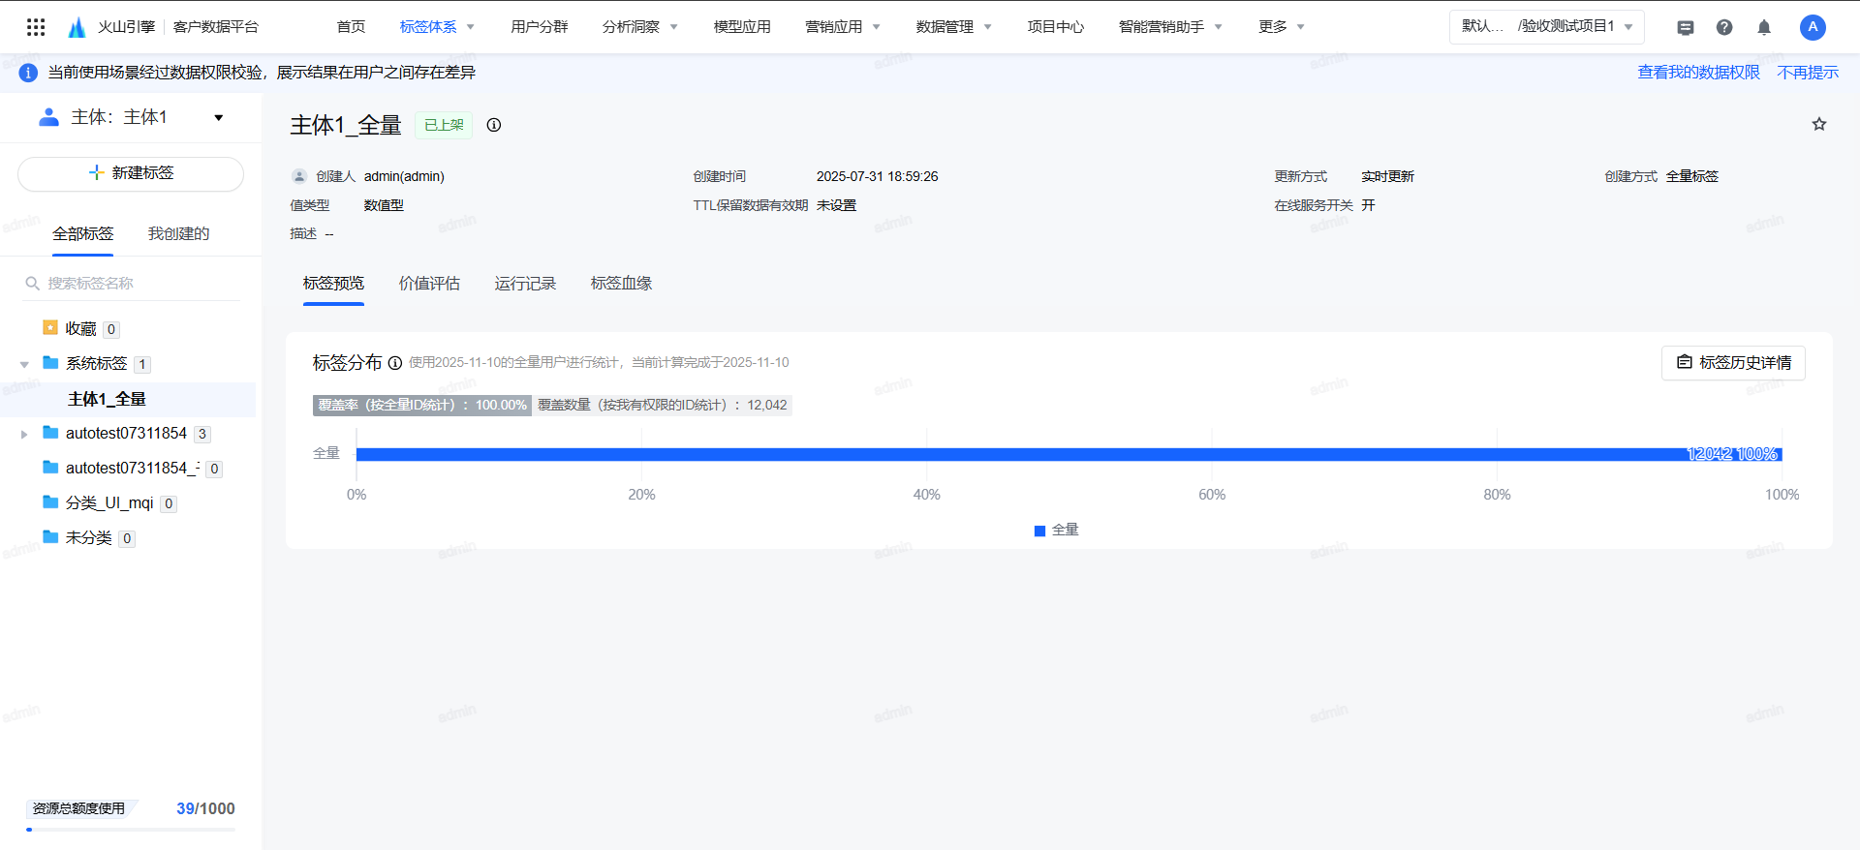Click the Volcano Engine logo
The image size is (1860, 850).
point(77,27)
